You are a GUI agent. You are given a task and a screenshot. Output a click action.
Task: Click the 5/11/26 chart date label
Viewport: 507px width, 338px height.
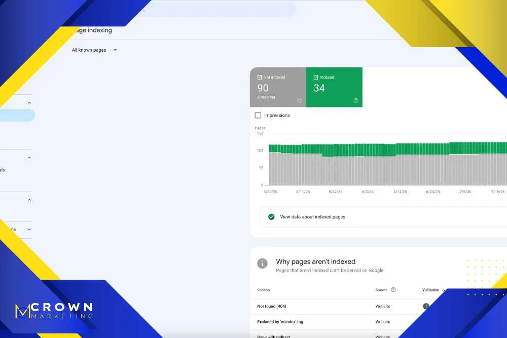303,192
